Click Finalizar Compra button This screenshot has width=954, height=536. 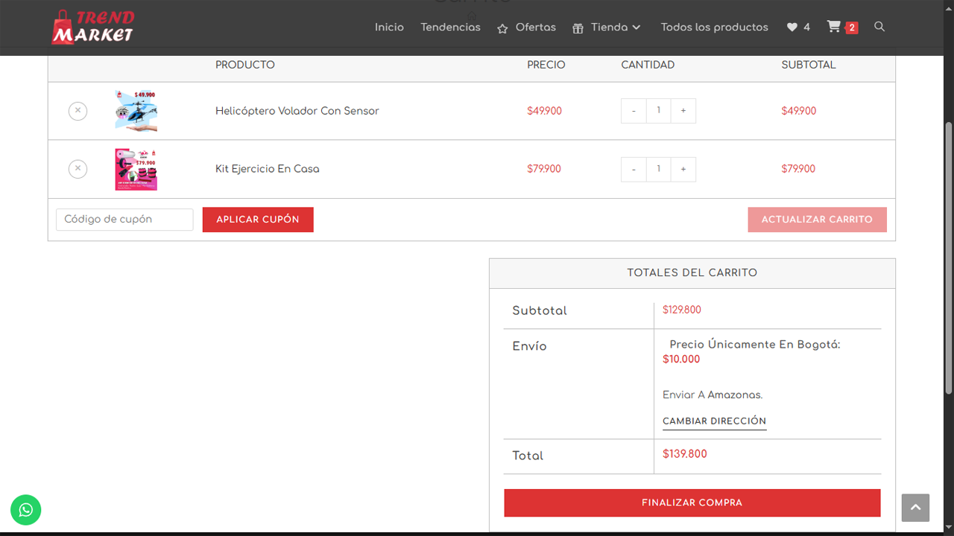pos(692,502)
